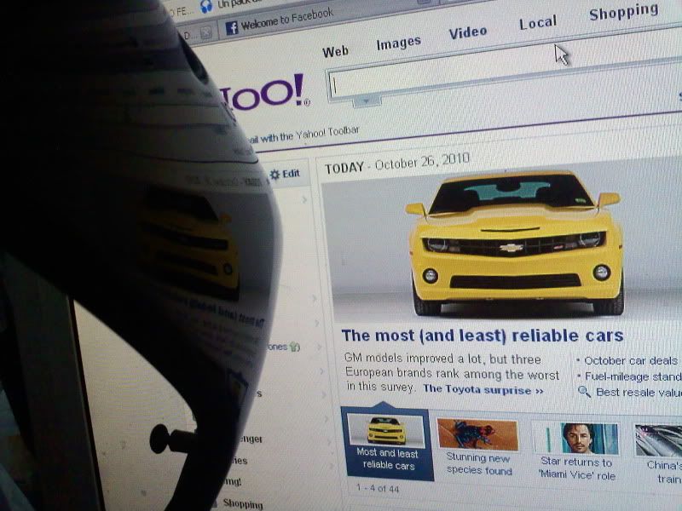Search 'Best resale value' link
This screenshot has width=682, height=511.
click(639, 393)
